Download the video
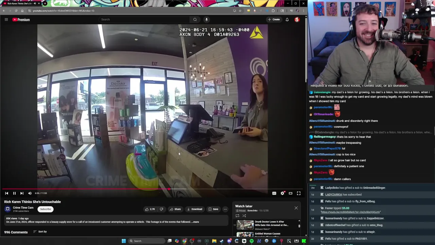The height and width of the screenshot is (245, 435). pos(195,209)
